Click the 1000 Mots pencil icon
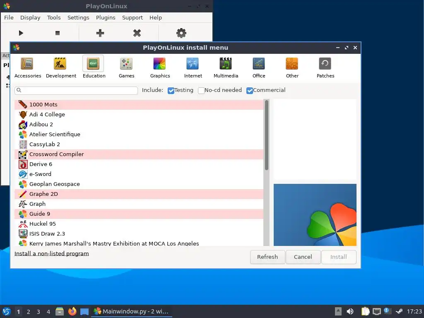Screen dimensions: 424x318 pyautogui.click(x=23, y=104)
